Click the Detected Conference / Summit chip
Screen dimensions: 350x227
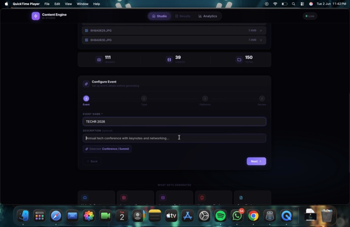107,149
